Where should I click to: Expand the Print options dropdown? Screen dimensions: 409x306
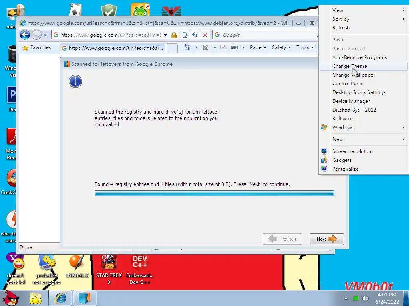243,47
